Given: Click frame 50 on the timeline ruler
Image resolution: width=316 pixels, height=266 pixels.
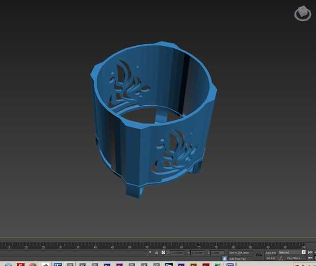Looking at the screenshot, I should point(129,247).
